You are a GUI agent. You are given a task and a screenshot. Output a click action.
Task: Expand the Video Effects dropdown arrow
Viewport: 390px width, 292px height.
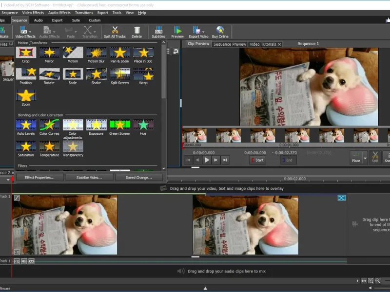click(30, 31)
